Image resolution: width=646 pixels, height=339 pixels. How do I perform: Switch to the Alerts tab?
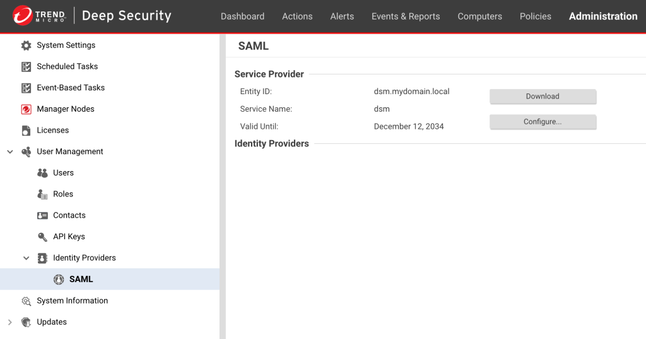pos(342,16)
